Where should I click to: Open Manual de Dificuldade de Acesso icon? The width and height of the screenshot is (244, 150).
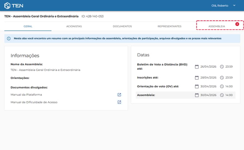pos(119,102)
